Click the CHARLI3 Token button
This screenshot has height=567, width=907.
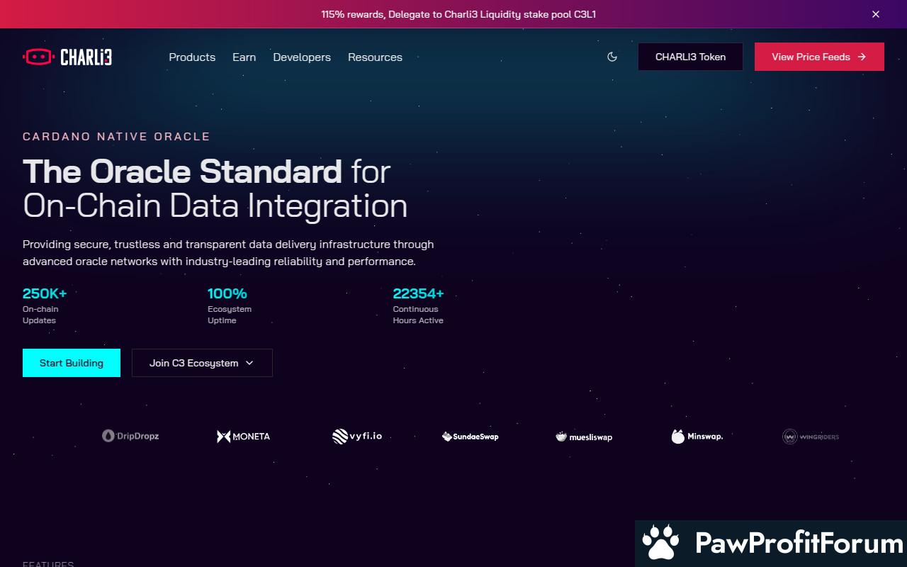690,57
